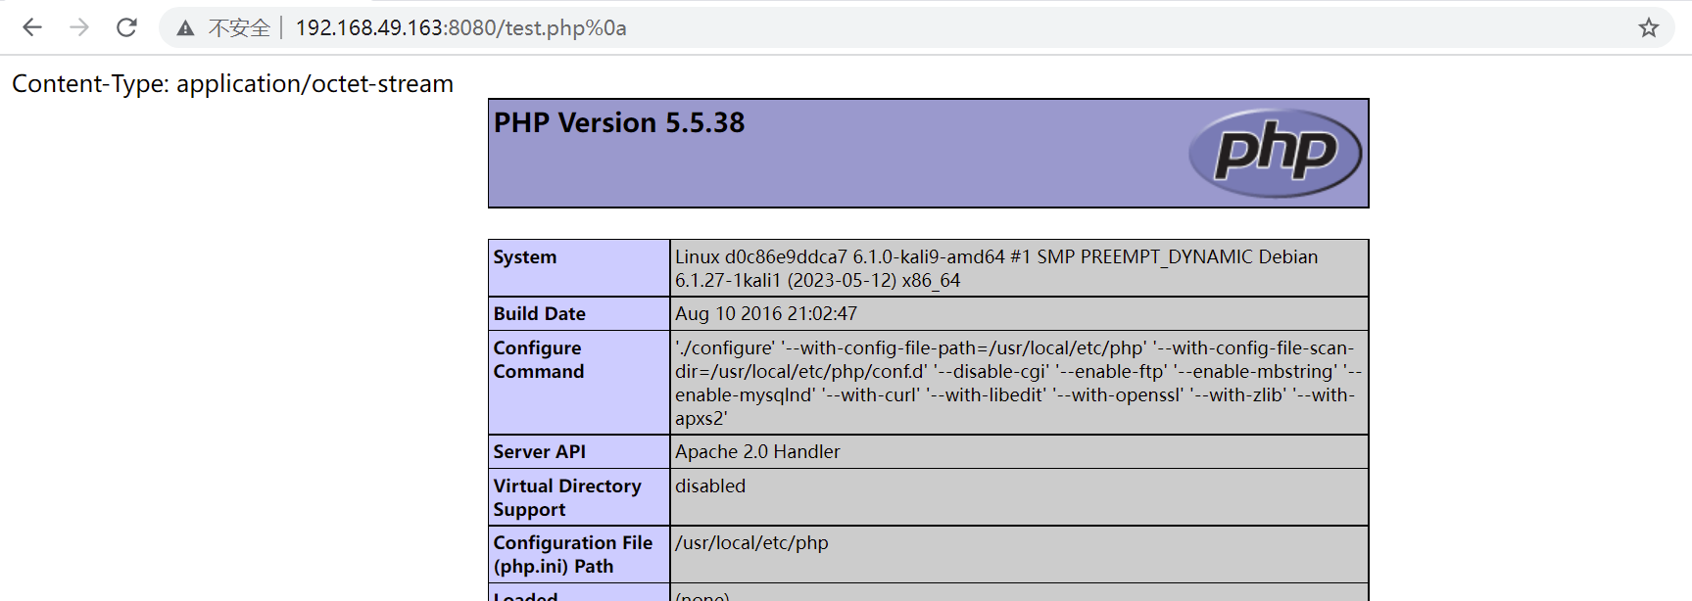Viewport: 1692px width, 601px height.
Task: Click the 不安全 security label
Action: pyautogui.click(x=238, y=28)
